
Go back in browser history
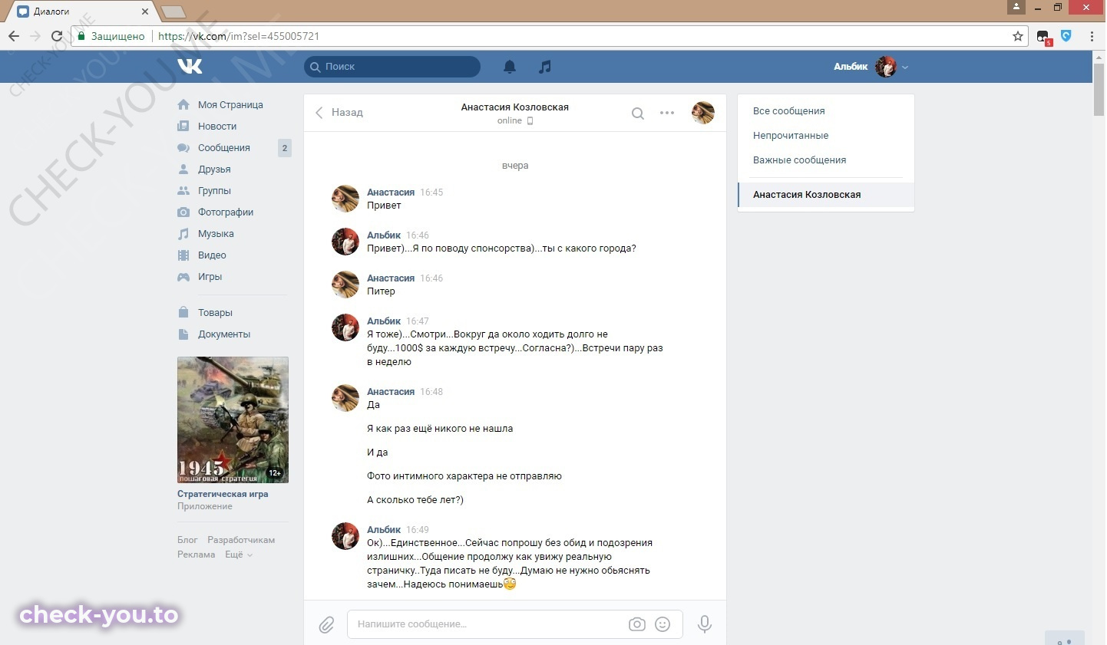[x=14, y=36]
